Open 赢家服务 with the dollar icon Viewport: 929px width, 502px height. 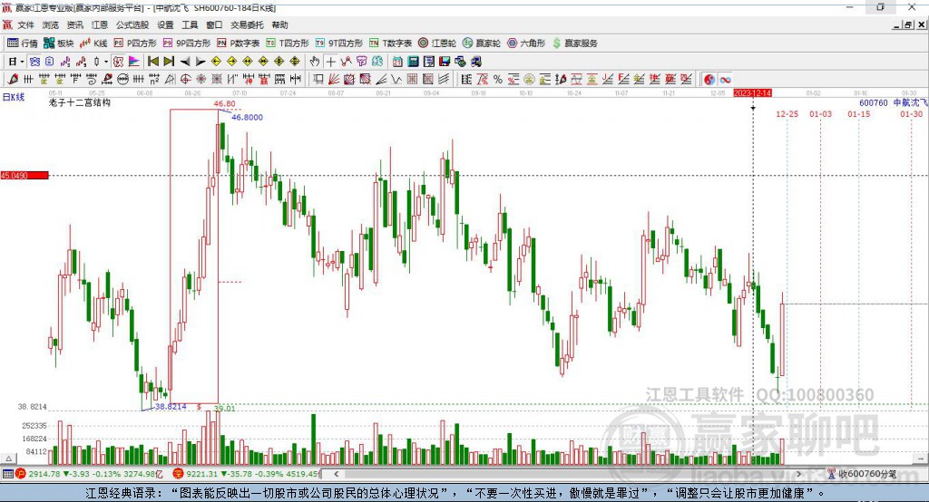click(x=575, y=43)
